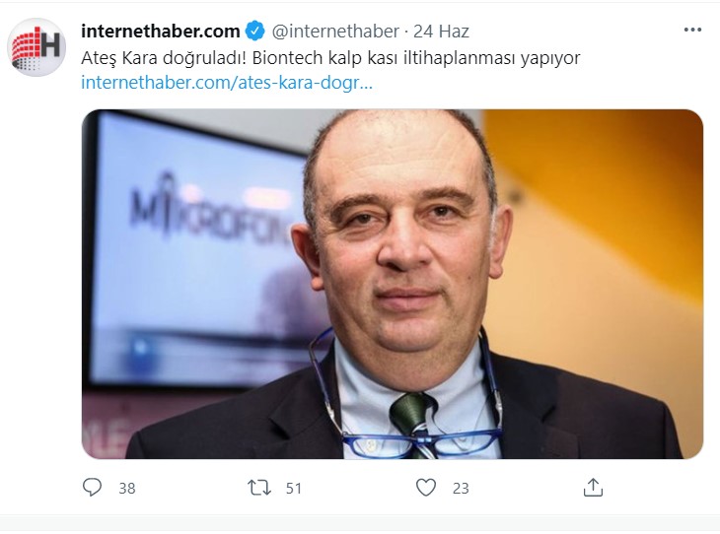Click the like count 23
720x534 pixels.
pos(461,488)
